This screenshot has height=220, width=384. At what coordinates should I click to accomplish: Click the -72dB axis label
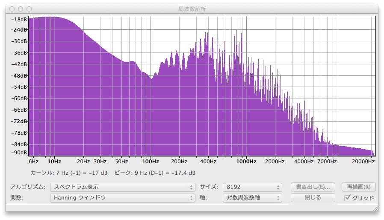coord(19,122)
